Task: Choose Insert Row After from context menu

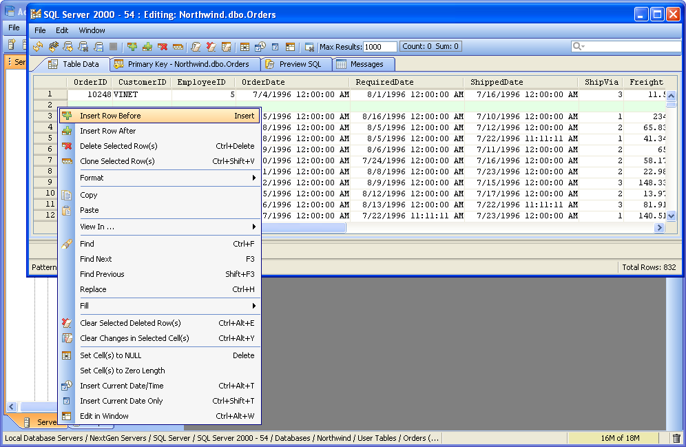Action: [x=160, y=131]
